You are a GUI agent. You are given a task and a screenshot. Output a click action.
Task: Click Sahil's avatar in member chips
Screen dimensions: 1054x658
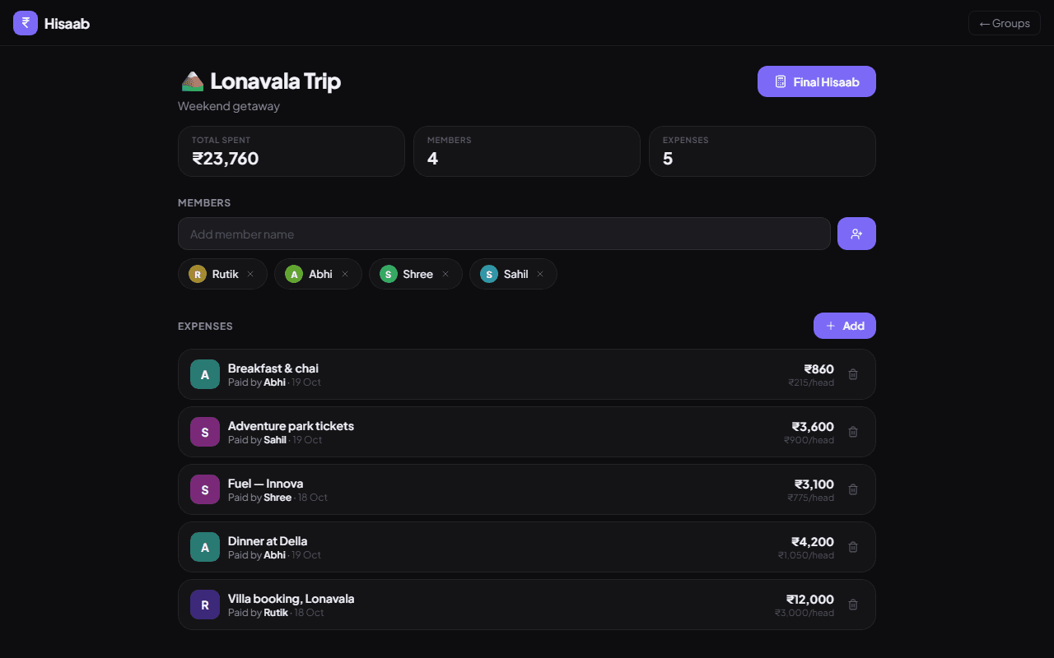(489, 274)
